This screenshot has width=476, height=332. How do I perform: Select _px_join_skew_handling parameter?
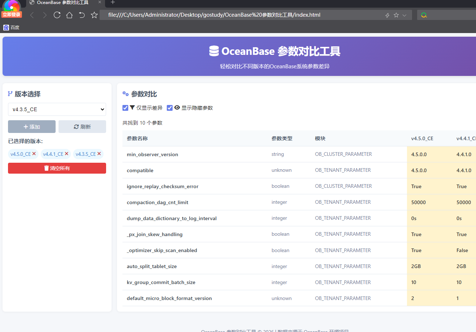pos(155,234)
